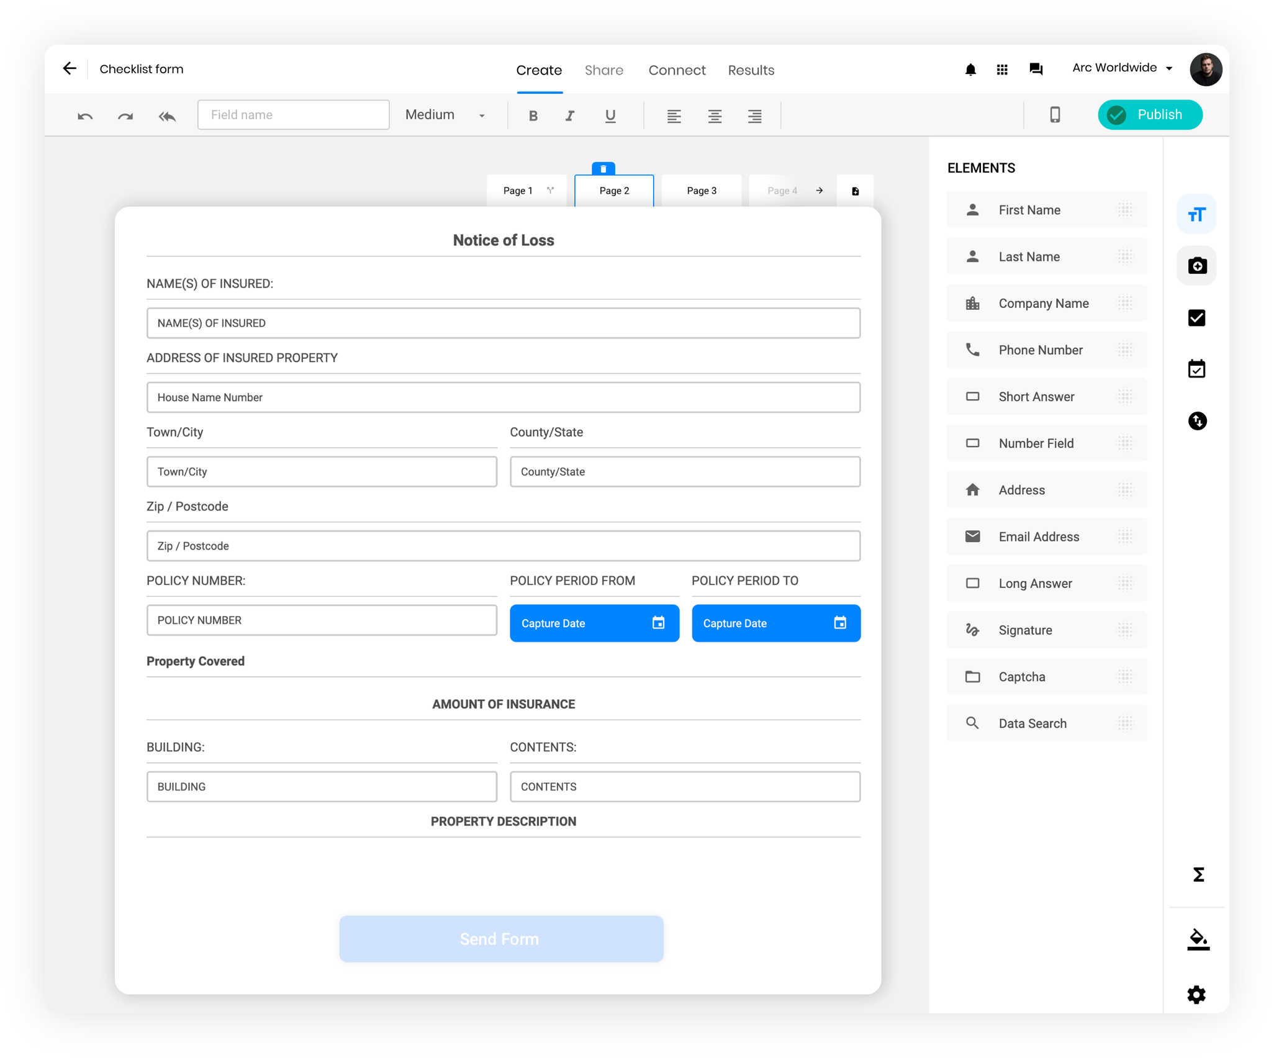Viewport: 1274px width, 1058px height.
Task: Click the Policy Number input field
Action: click(x=320, y=620)
